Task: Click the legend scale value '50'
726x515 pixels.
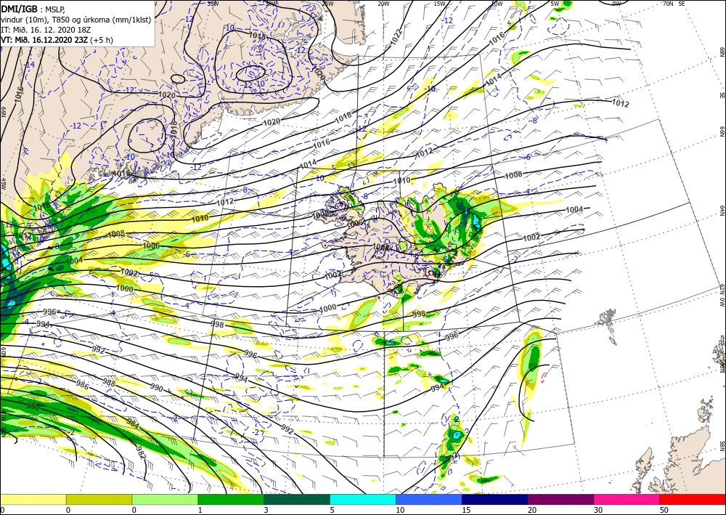Action: 664,510
